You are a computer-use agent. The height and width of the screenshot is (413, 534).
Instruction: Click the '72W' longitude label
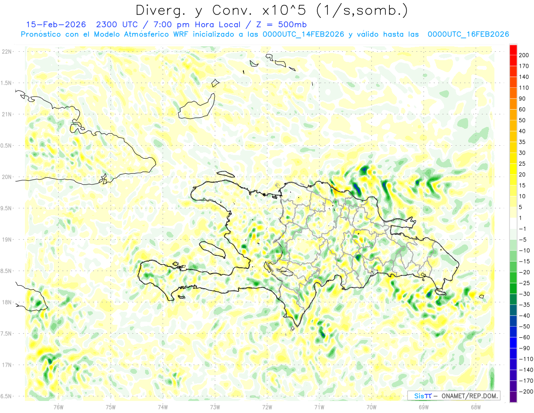267,407
